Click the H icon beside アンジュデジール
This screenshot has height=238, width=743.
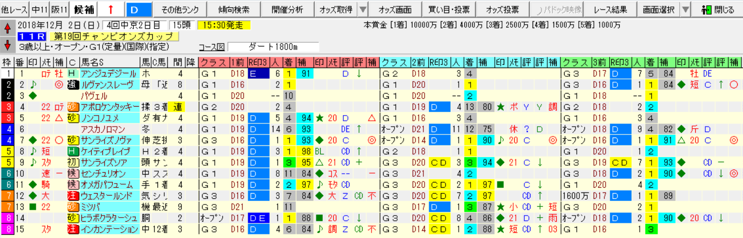pyautogui.click(x=72, y=73)
